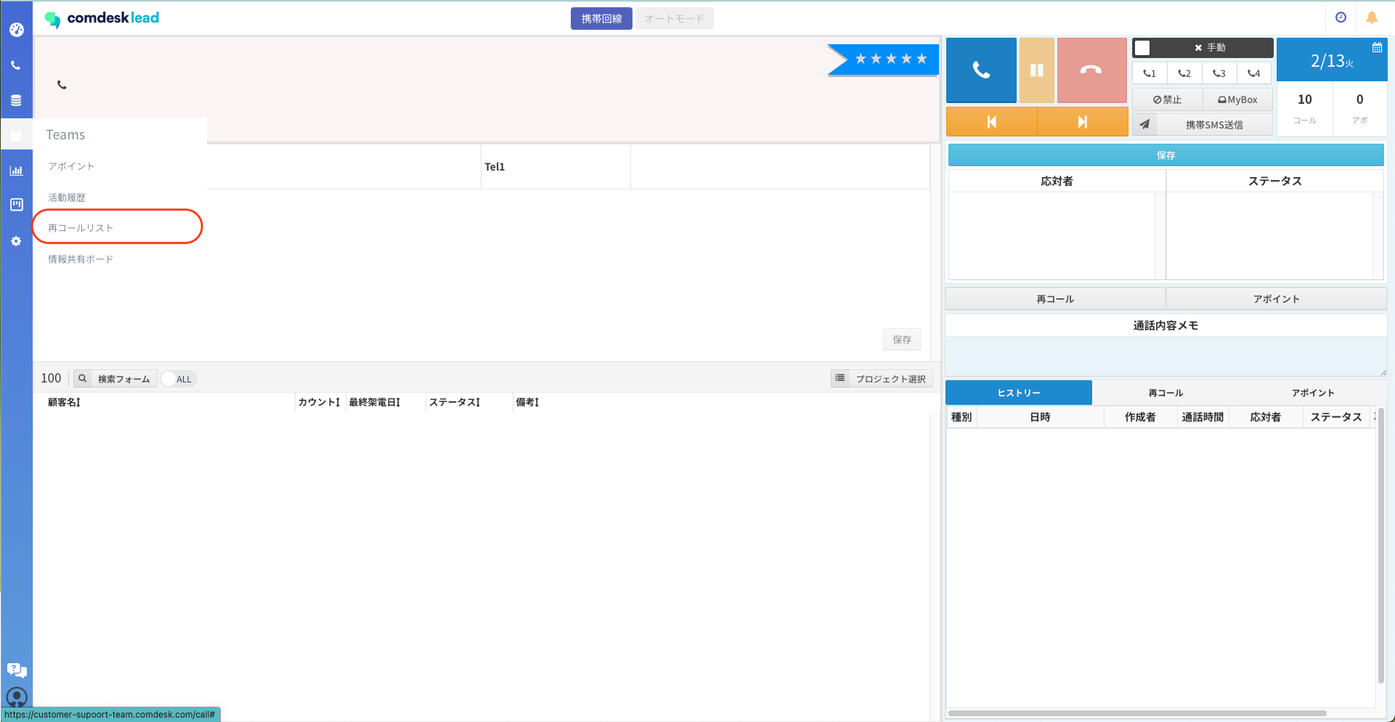The image size is (1395, 722).
Task: Open the dashboard gauge icon in sidebar
Action: 17,30
